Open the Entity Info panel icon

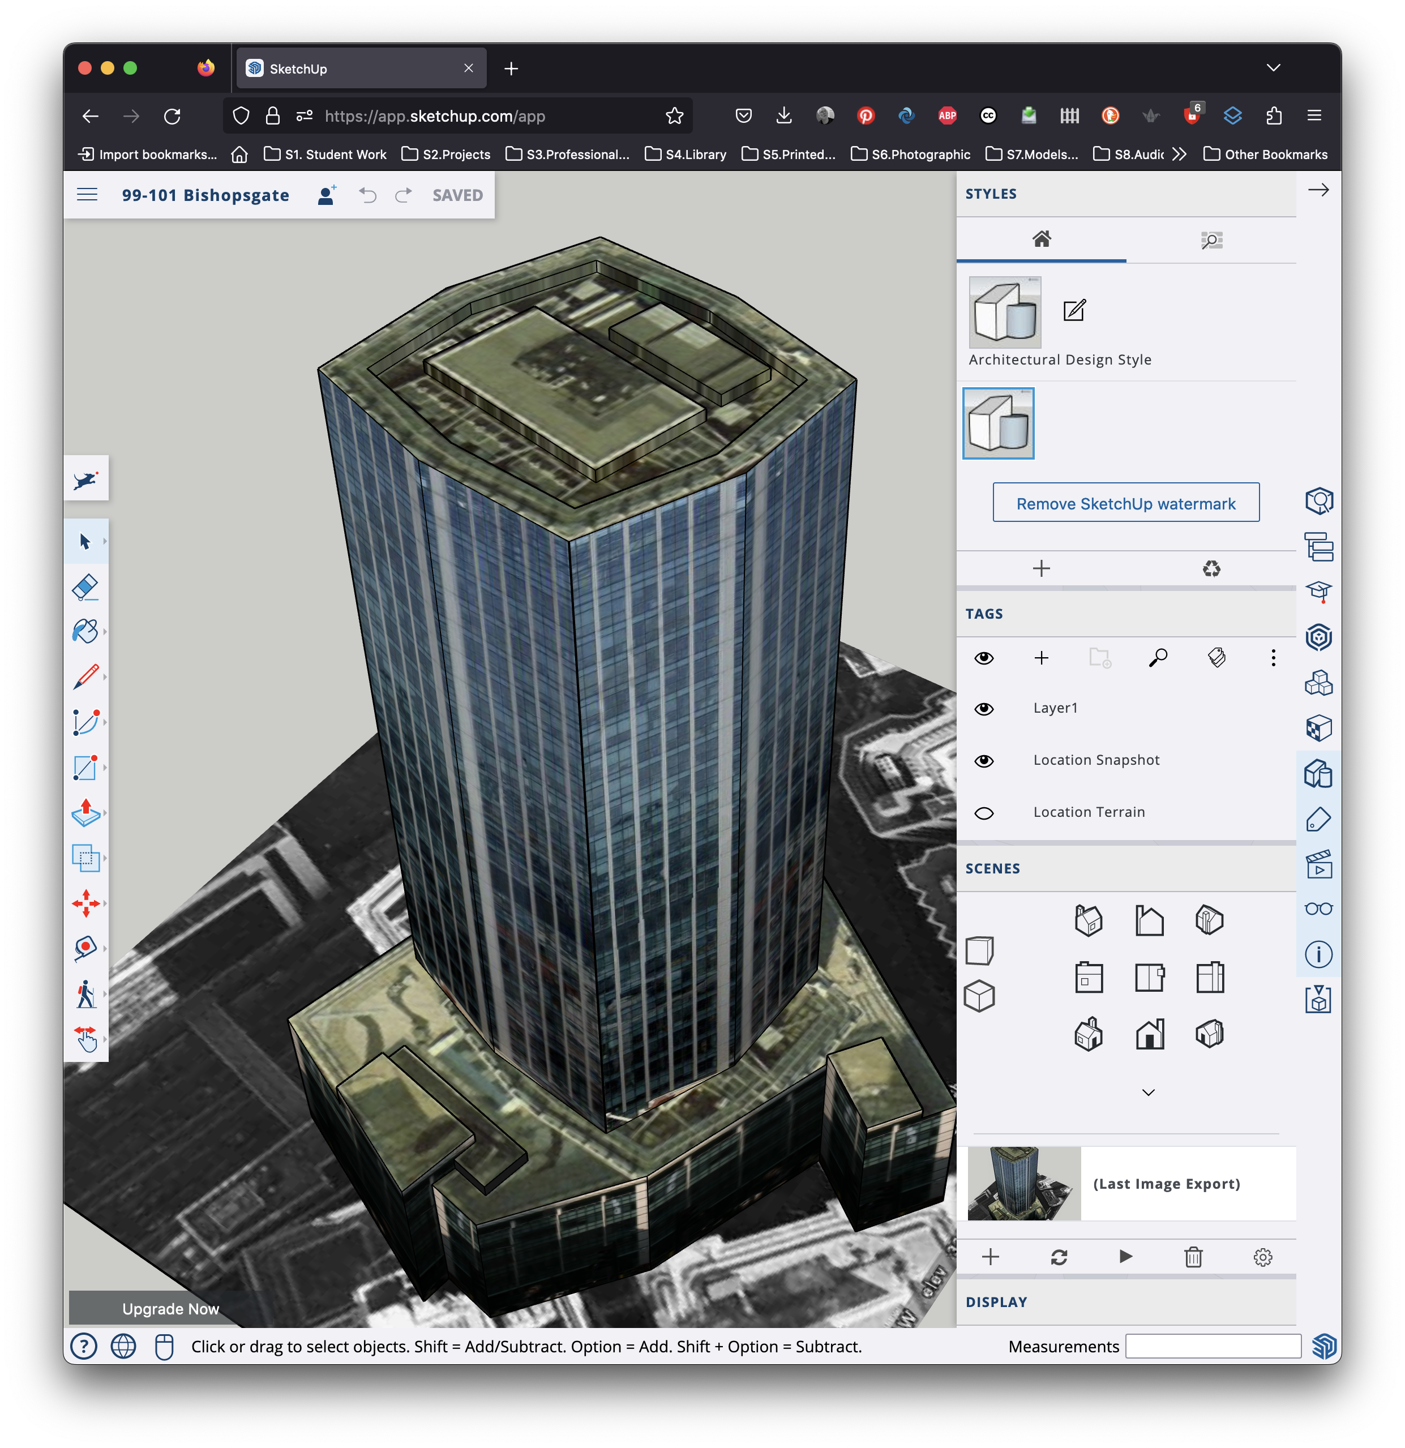coord(1318,502)
